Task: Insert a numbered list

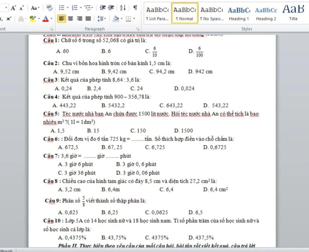Action: (75, 8)
